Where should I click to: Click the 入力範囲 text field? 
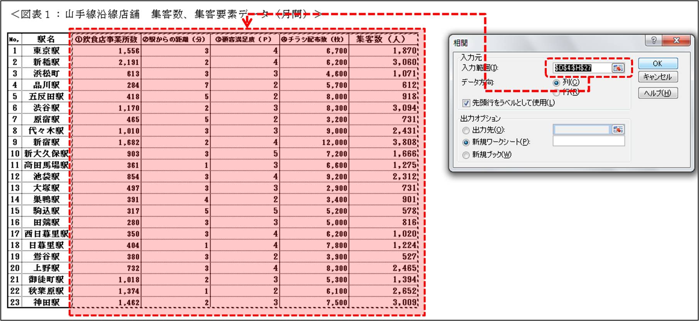tap(581, 68)
